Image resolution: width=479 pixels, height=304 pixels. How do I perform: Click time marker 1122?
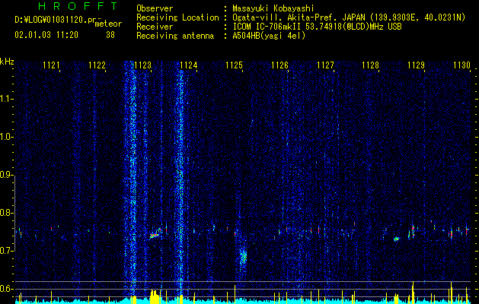[x=97, y=65]
